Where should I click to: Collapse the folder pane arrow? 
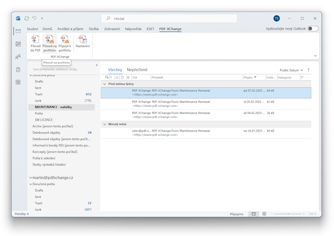[97, 65]
